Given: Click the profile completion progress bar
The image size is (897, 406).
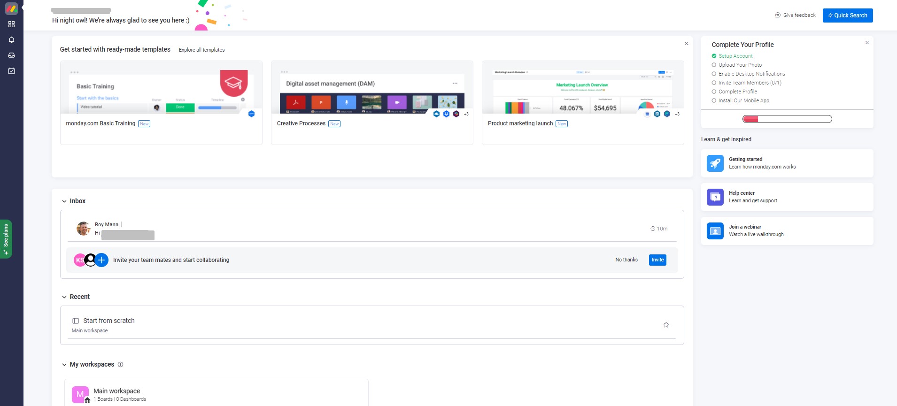Looking at the screenshot, I should tap(787, 119).
